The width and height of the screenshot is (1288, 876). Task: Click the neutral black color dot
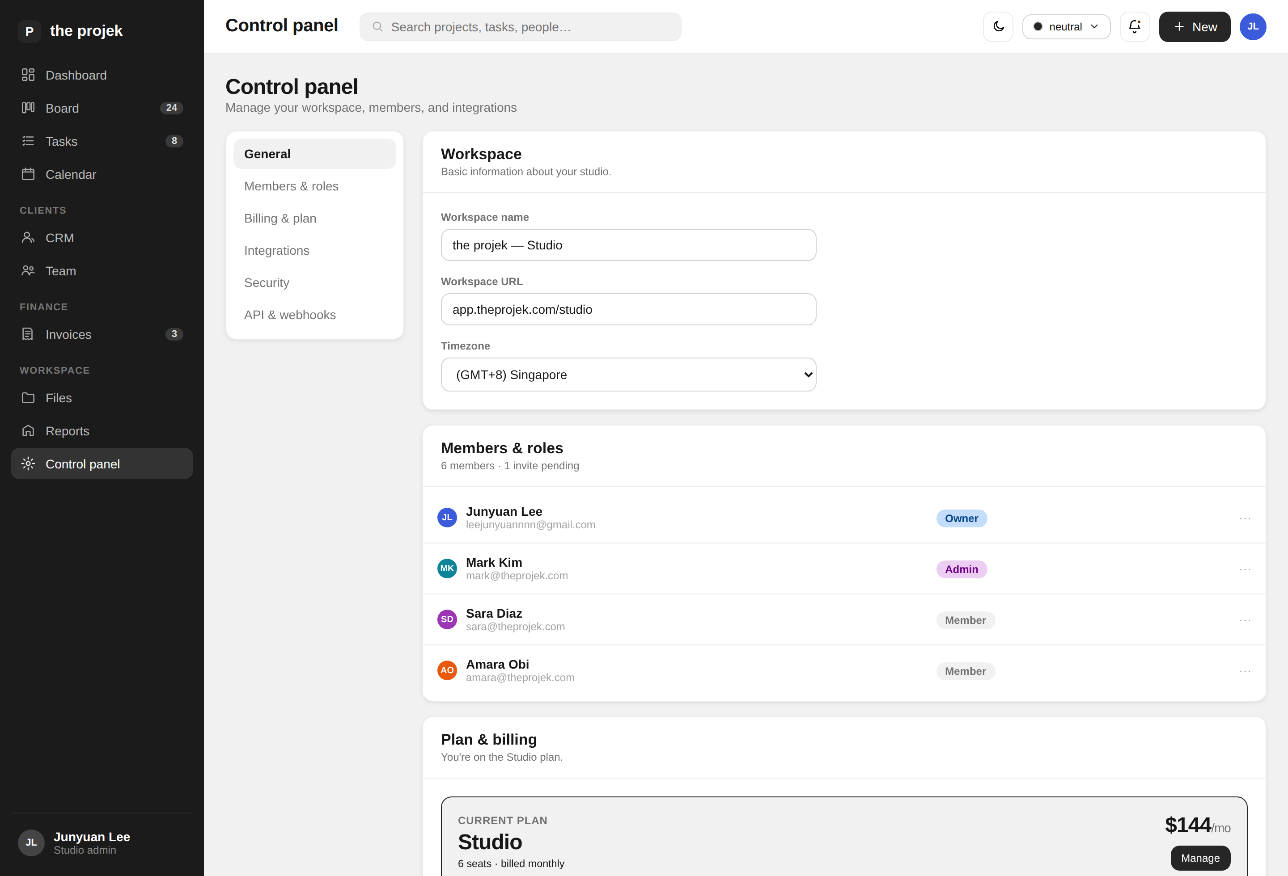[1038, 26]
